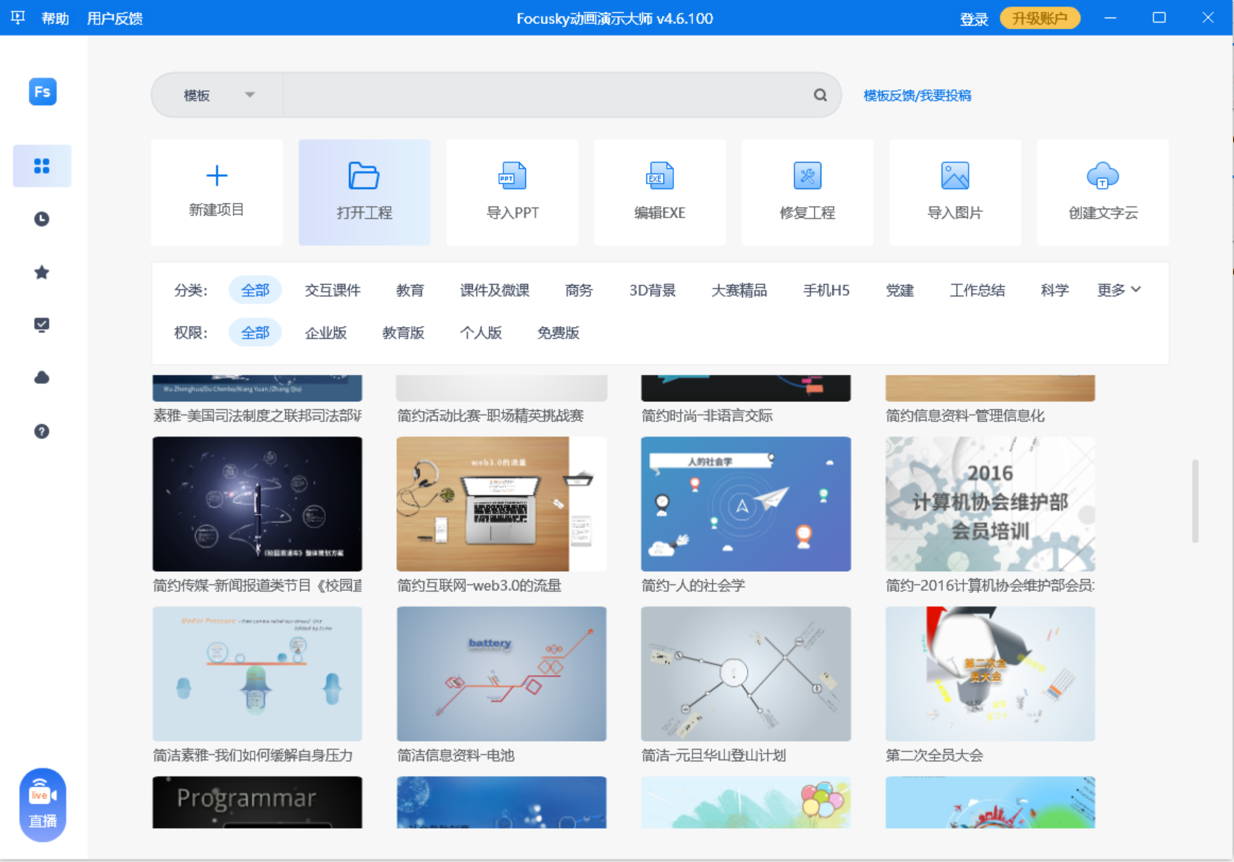1234x862 pixels.
Task: Click the search magnifier icon
Action: tap(820, 95)
